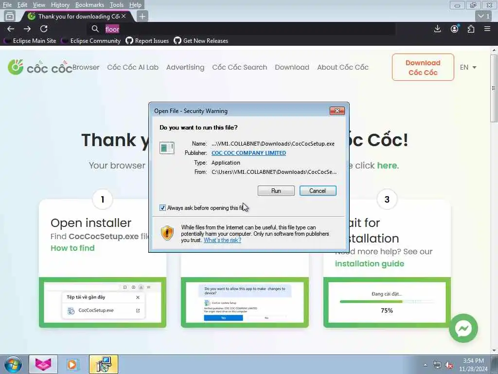This screenshot has height=374, width=498.
Task: Open the pink taskbar application icon
Action: [x=43, y=364]
